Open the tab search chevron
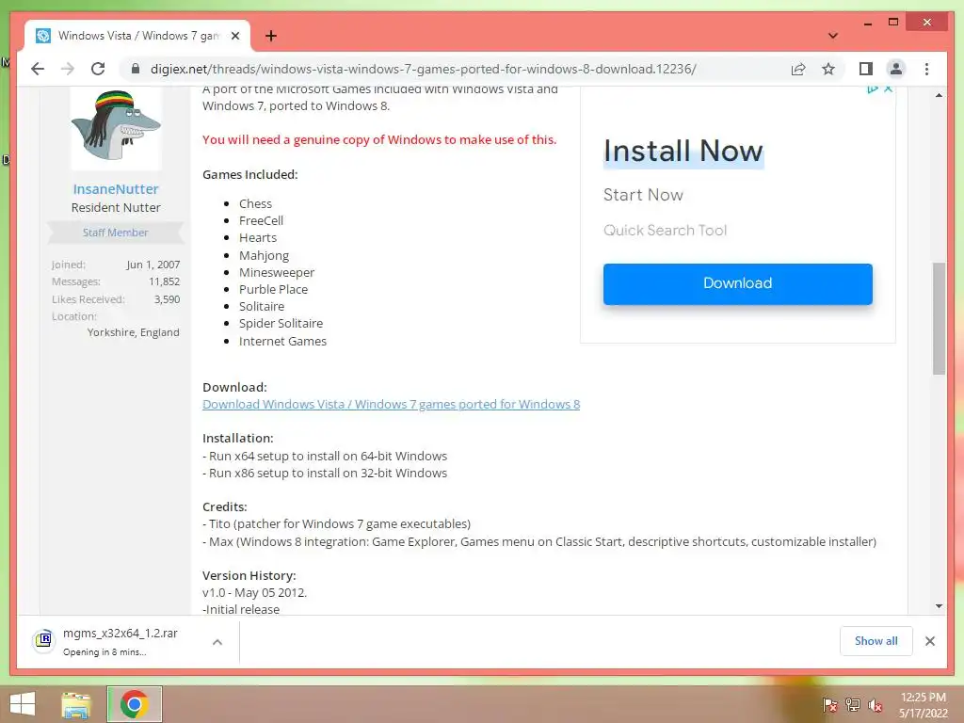964x723 pixels. click(x=832, y=36)
